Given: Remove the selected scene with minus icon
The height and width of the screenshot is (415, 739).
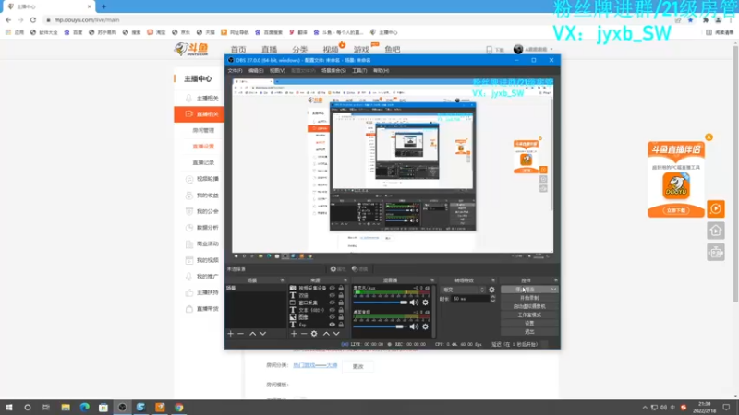Looking at the screenshot, I should [241, 334].
